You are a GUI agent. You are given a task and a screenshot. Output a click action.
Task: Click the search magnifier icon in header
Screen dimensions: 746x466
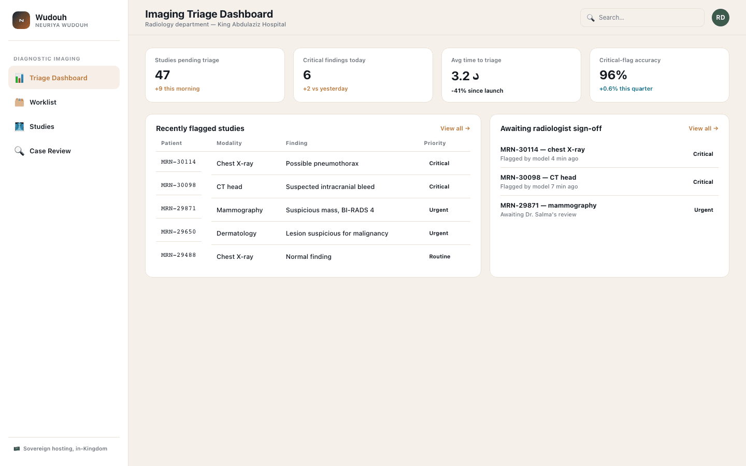591,18
